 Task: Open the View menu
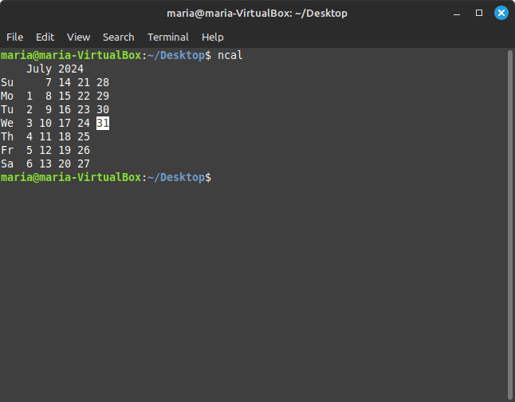(78, 37)
